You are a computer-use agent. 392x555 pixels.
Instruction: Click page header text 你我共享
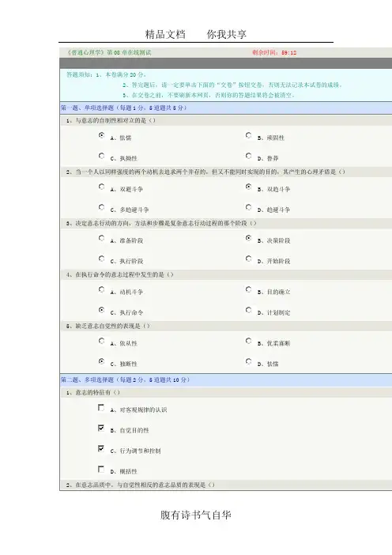click(x=226, y=34)
